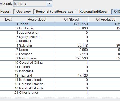Select the Manchukuo row

60,58
